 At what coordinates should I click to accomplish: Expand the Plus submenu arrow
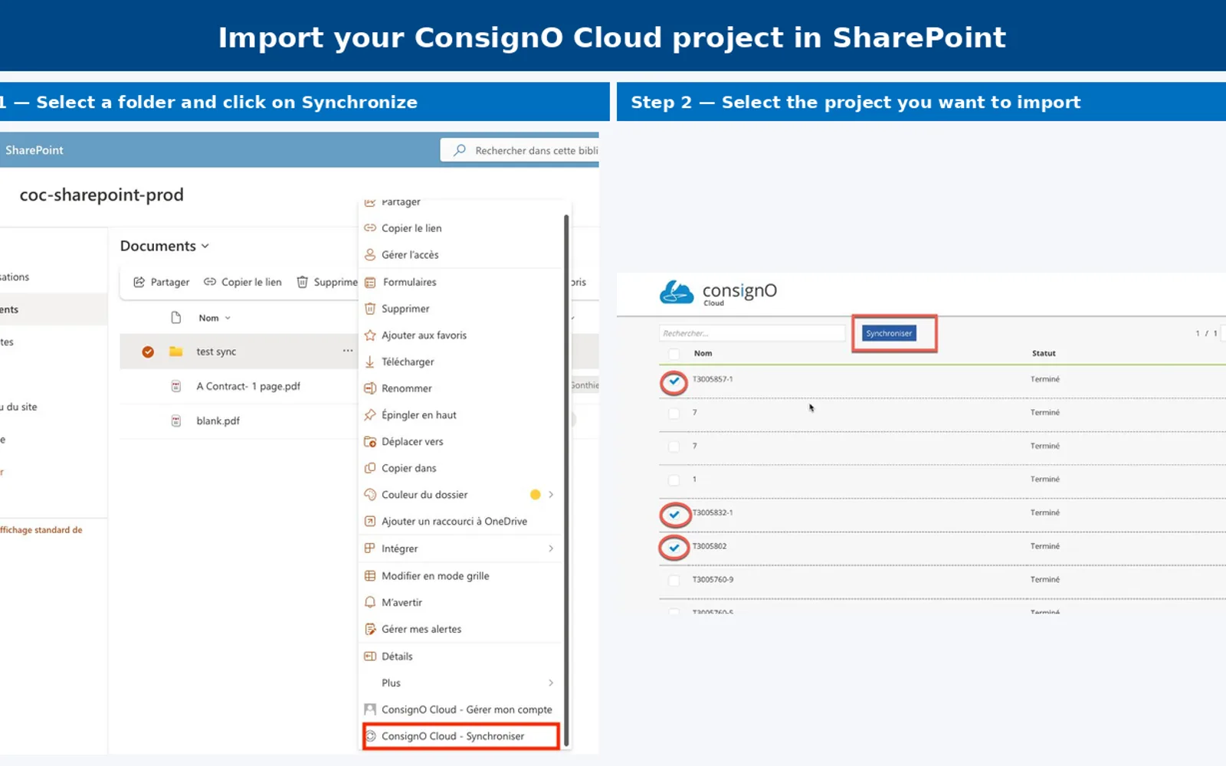[551, 683]
